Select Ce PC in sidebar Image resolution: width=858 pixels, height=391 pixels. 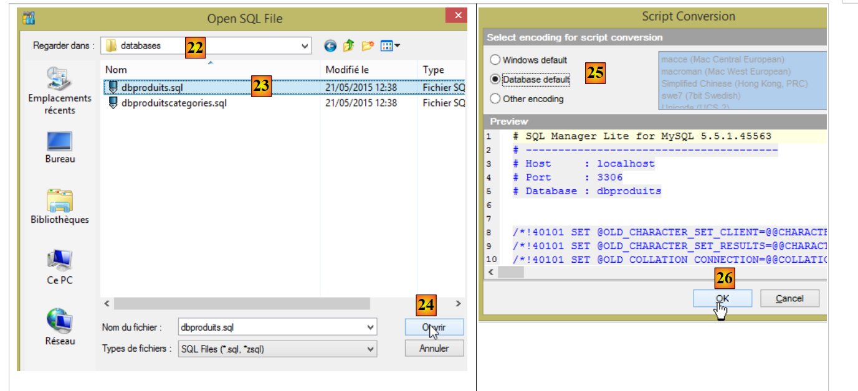pyautogui.click(x=60, y=267)
